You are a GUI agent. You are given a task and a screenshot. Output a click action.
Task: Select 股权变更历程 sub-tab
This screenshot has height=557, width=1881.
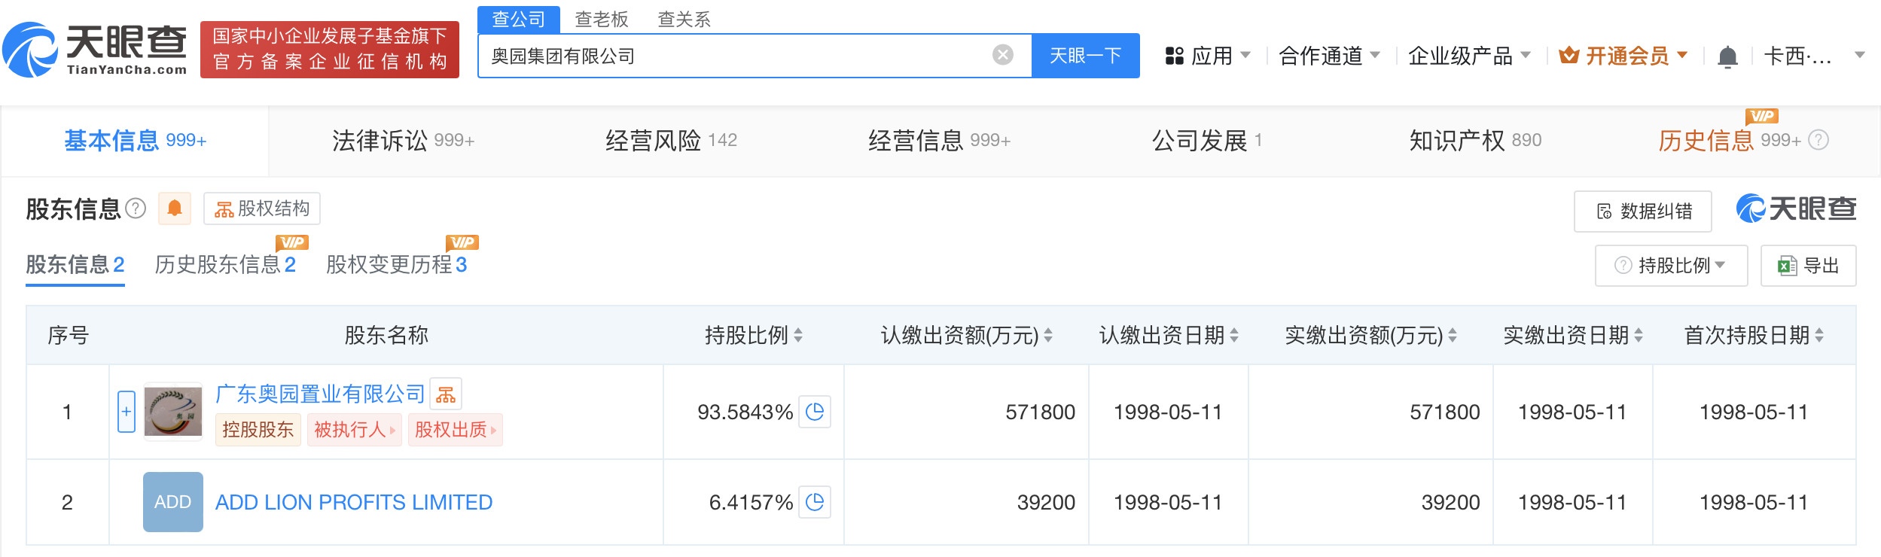397,265
